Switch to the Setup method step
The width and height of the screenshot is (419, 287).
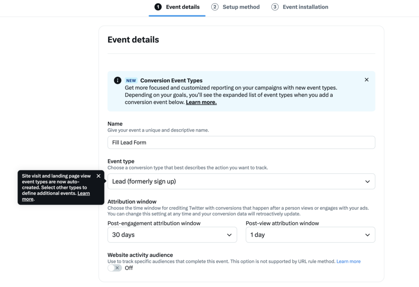click(241, 7)
